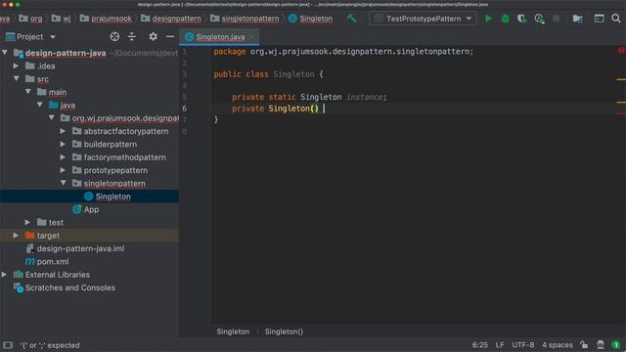This screenshot has height=352, width=626.
Task: Expand the builderpattern package
Action: pyautogui.click(x=63, y=144)
